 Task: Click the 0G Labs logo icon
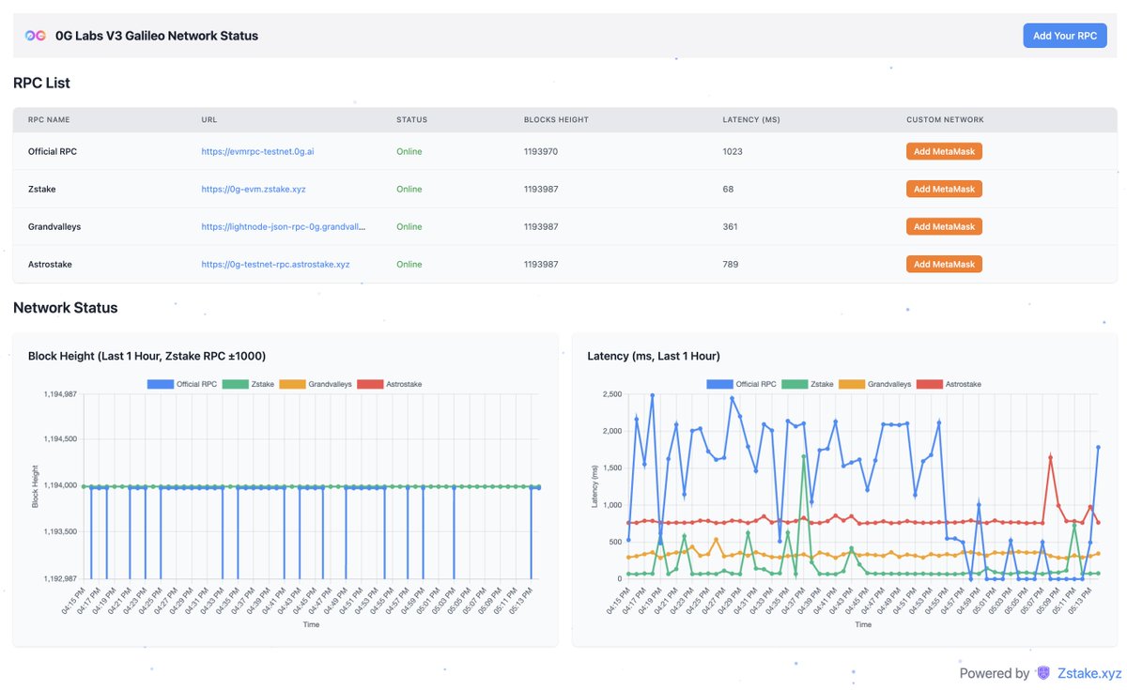coord(36,36)
